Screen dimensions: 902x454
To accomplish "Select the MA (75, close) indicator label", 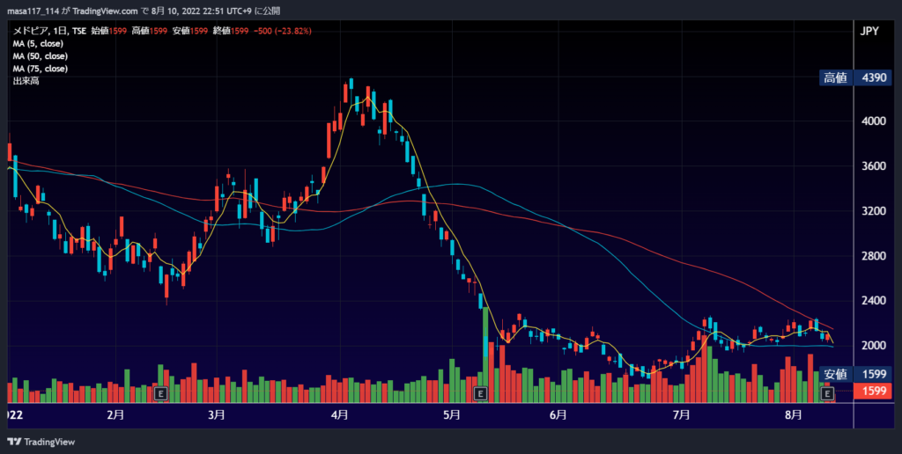I will [x=41, y=69].
